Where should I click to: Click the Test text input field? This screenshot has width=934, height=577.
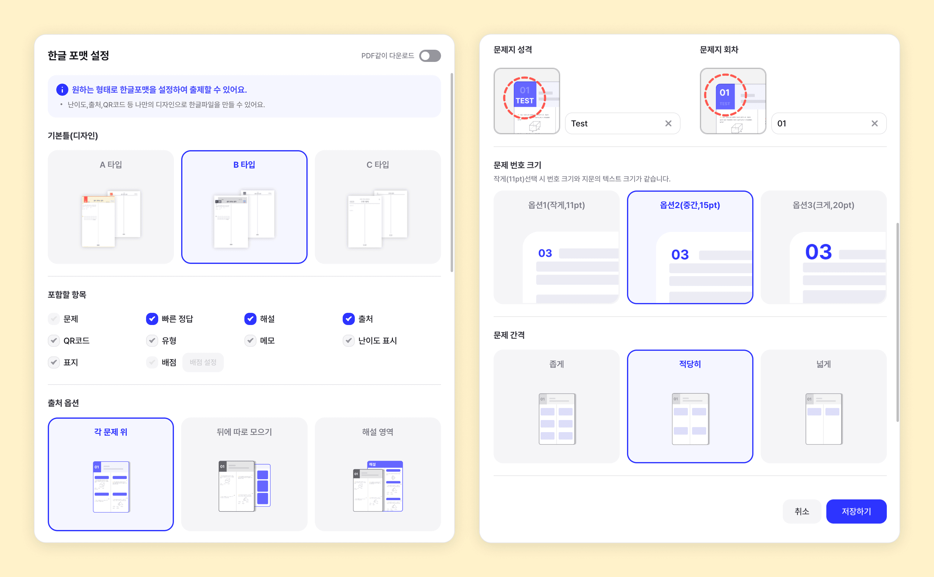[x=622, y=123]
